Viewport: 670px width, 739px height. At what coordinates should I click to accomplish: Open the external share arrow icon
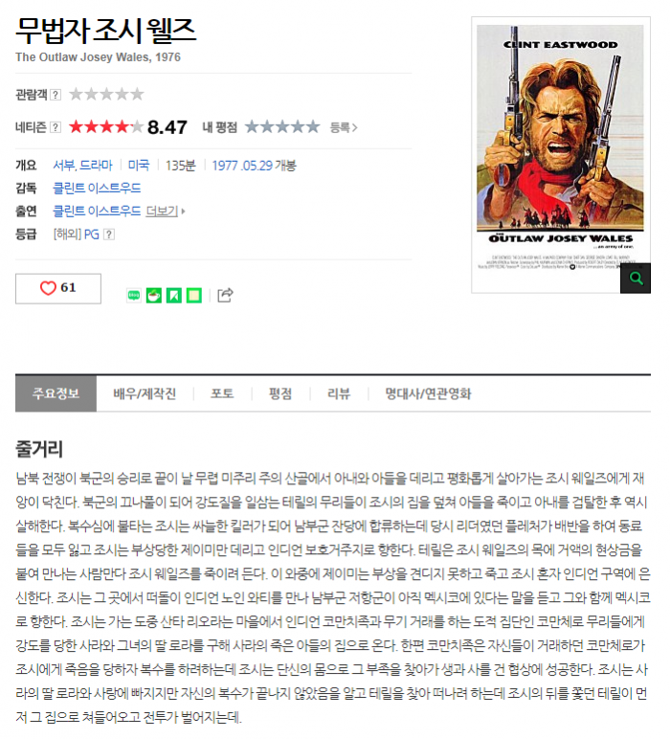(x=225, y=295)
